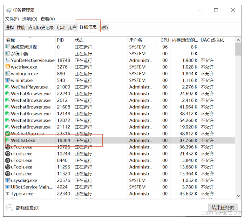
Task: Click the WeChat.exe process icon
Action: [8, 140]
